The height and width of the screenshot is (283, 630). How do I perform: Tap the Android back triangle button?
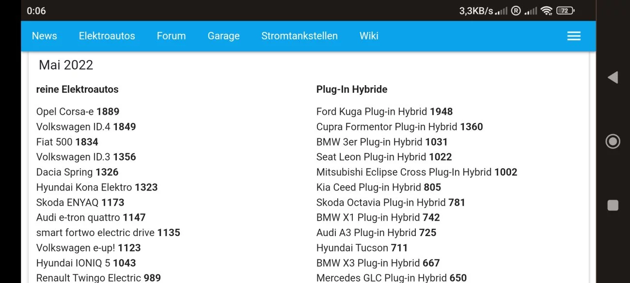click(613, 77)
